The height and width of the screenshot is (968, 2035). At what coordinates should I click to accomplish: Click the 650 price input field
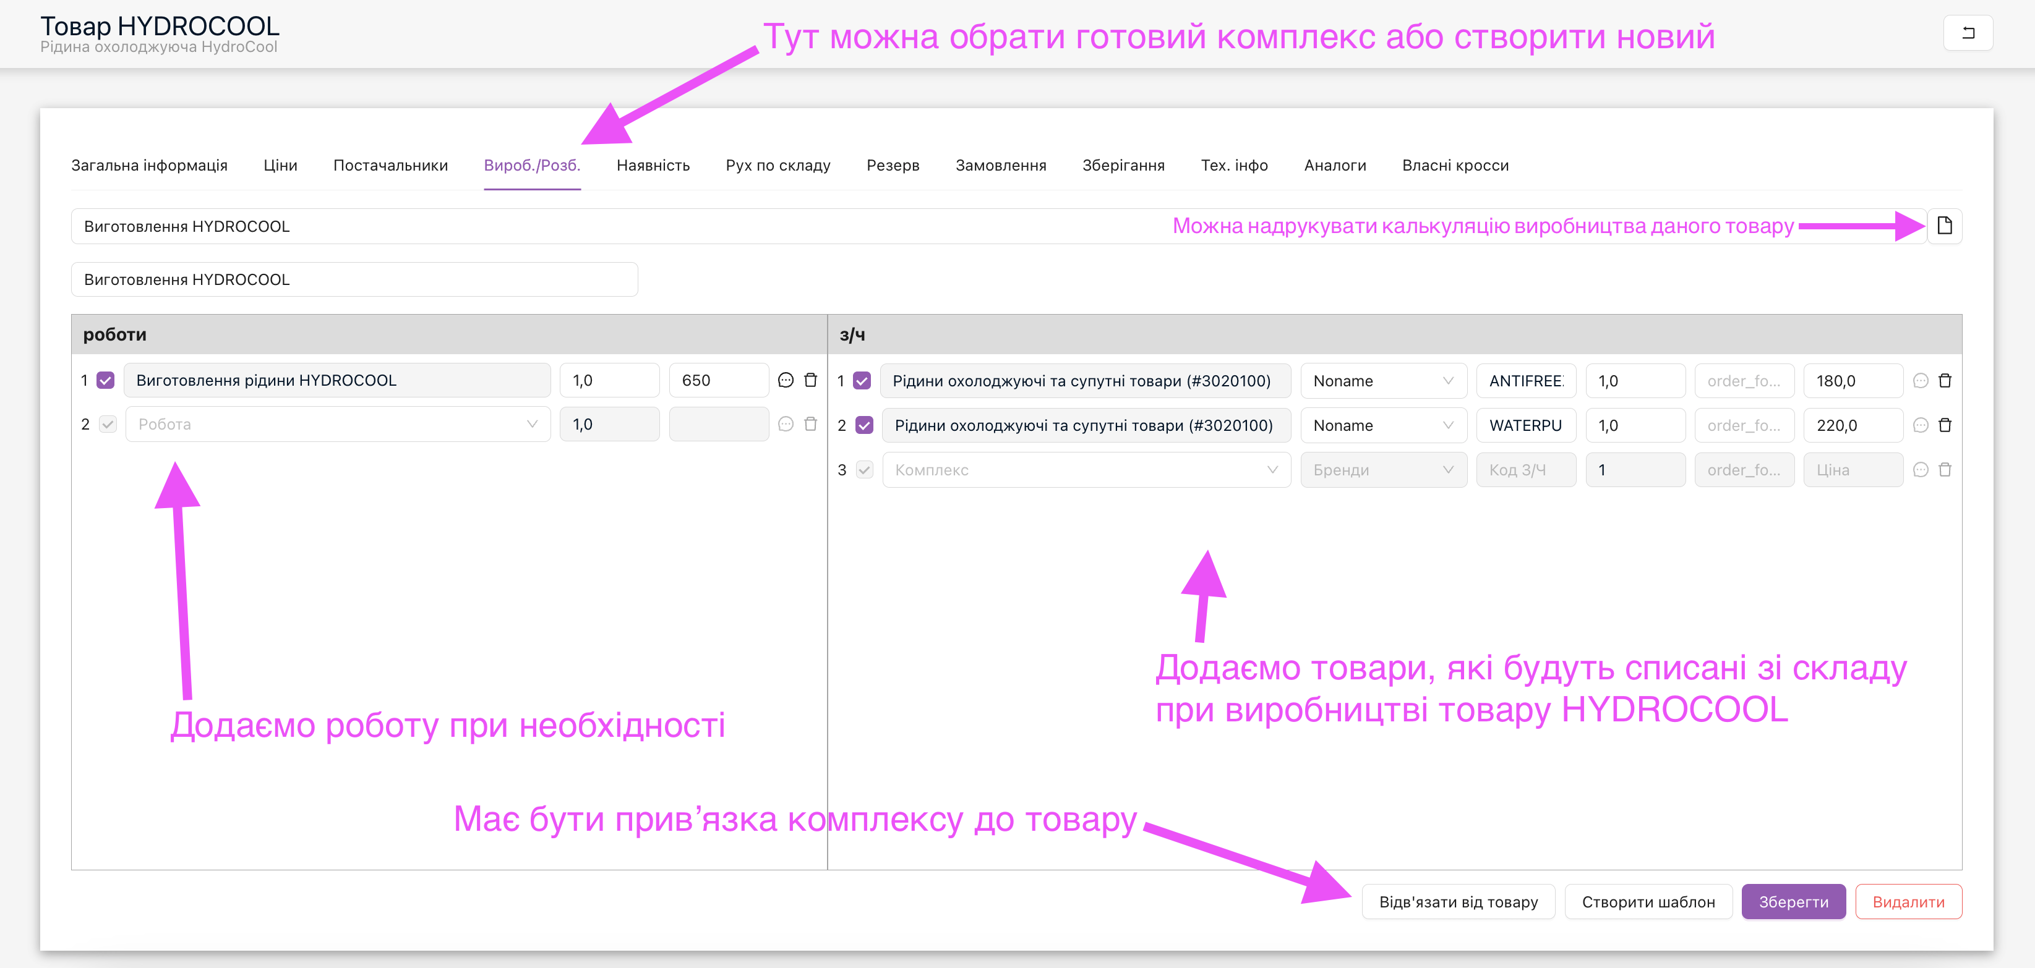click(718, 381)
